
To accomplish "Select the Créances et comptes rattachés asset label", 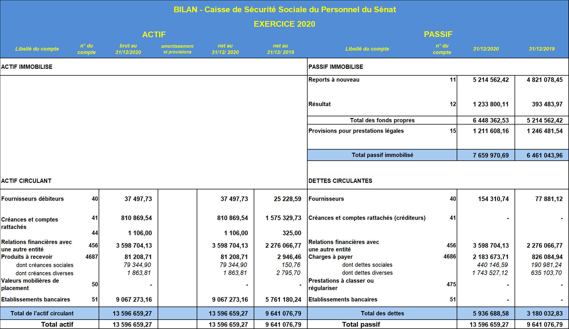I will (x=29, y=223).
